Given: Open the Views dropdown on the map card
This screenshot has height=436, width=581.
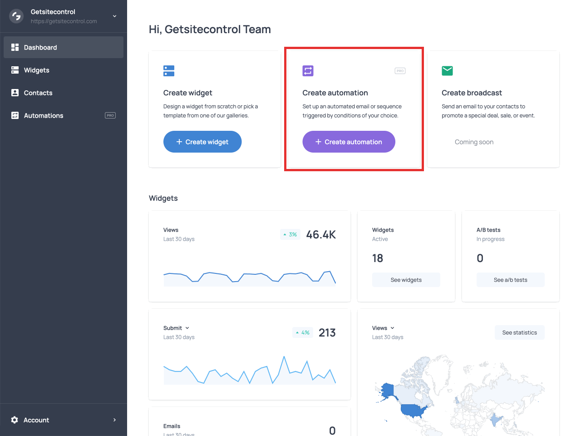Looking at the screenshot, I should coord(393,328).
